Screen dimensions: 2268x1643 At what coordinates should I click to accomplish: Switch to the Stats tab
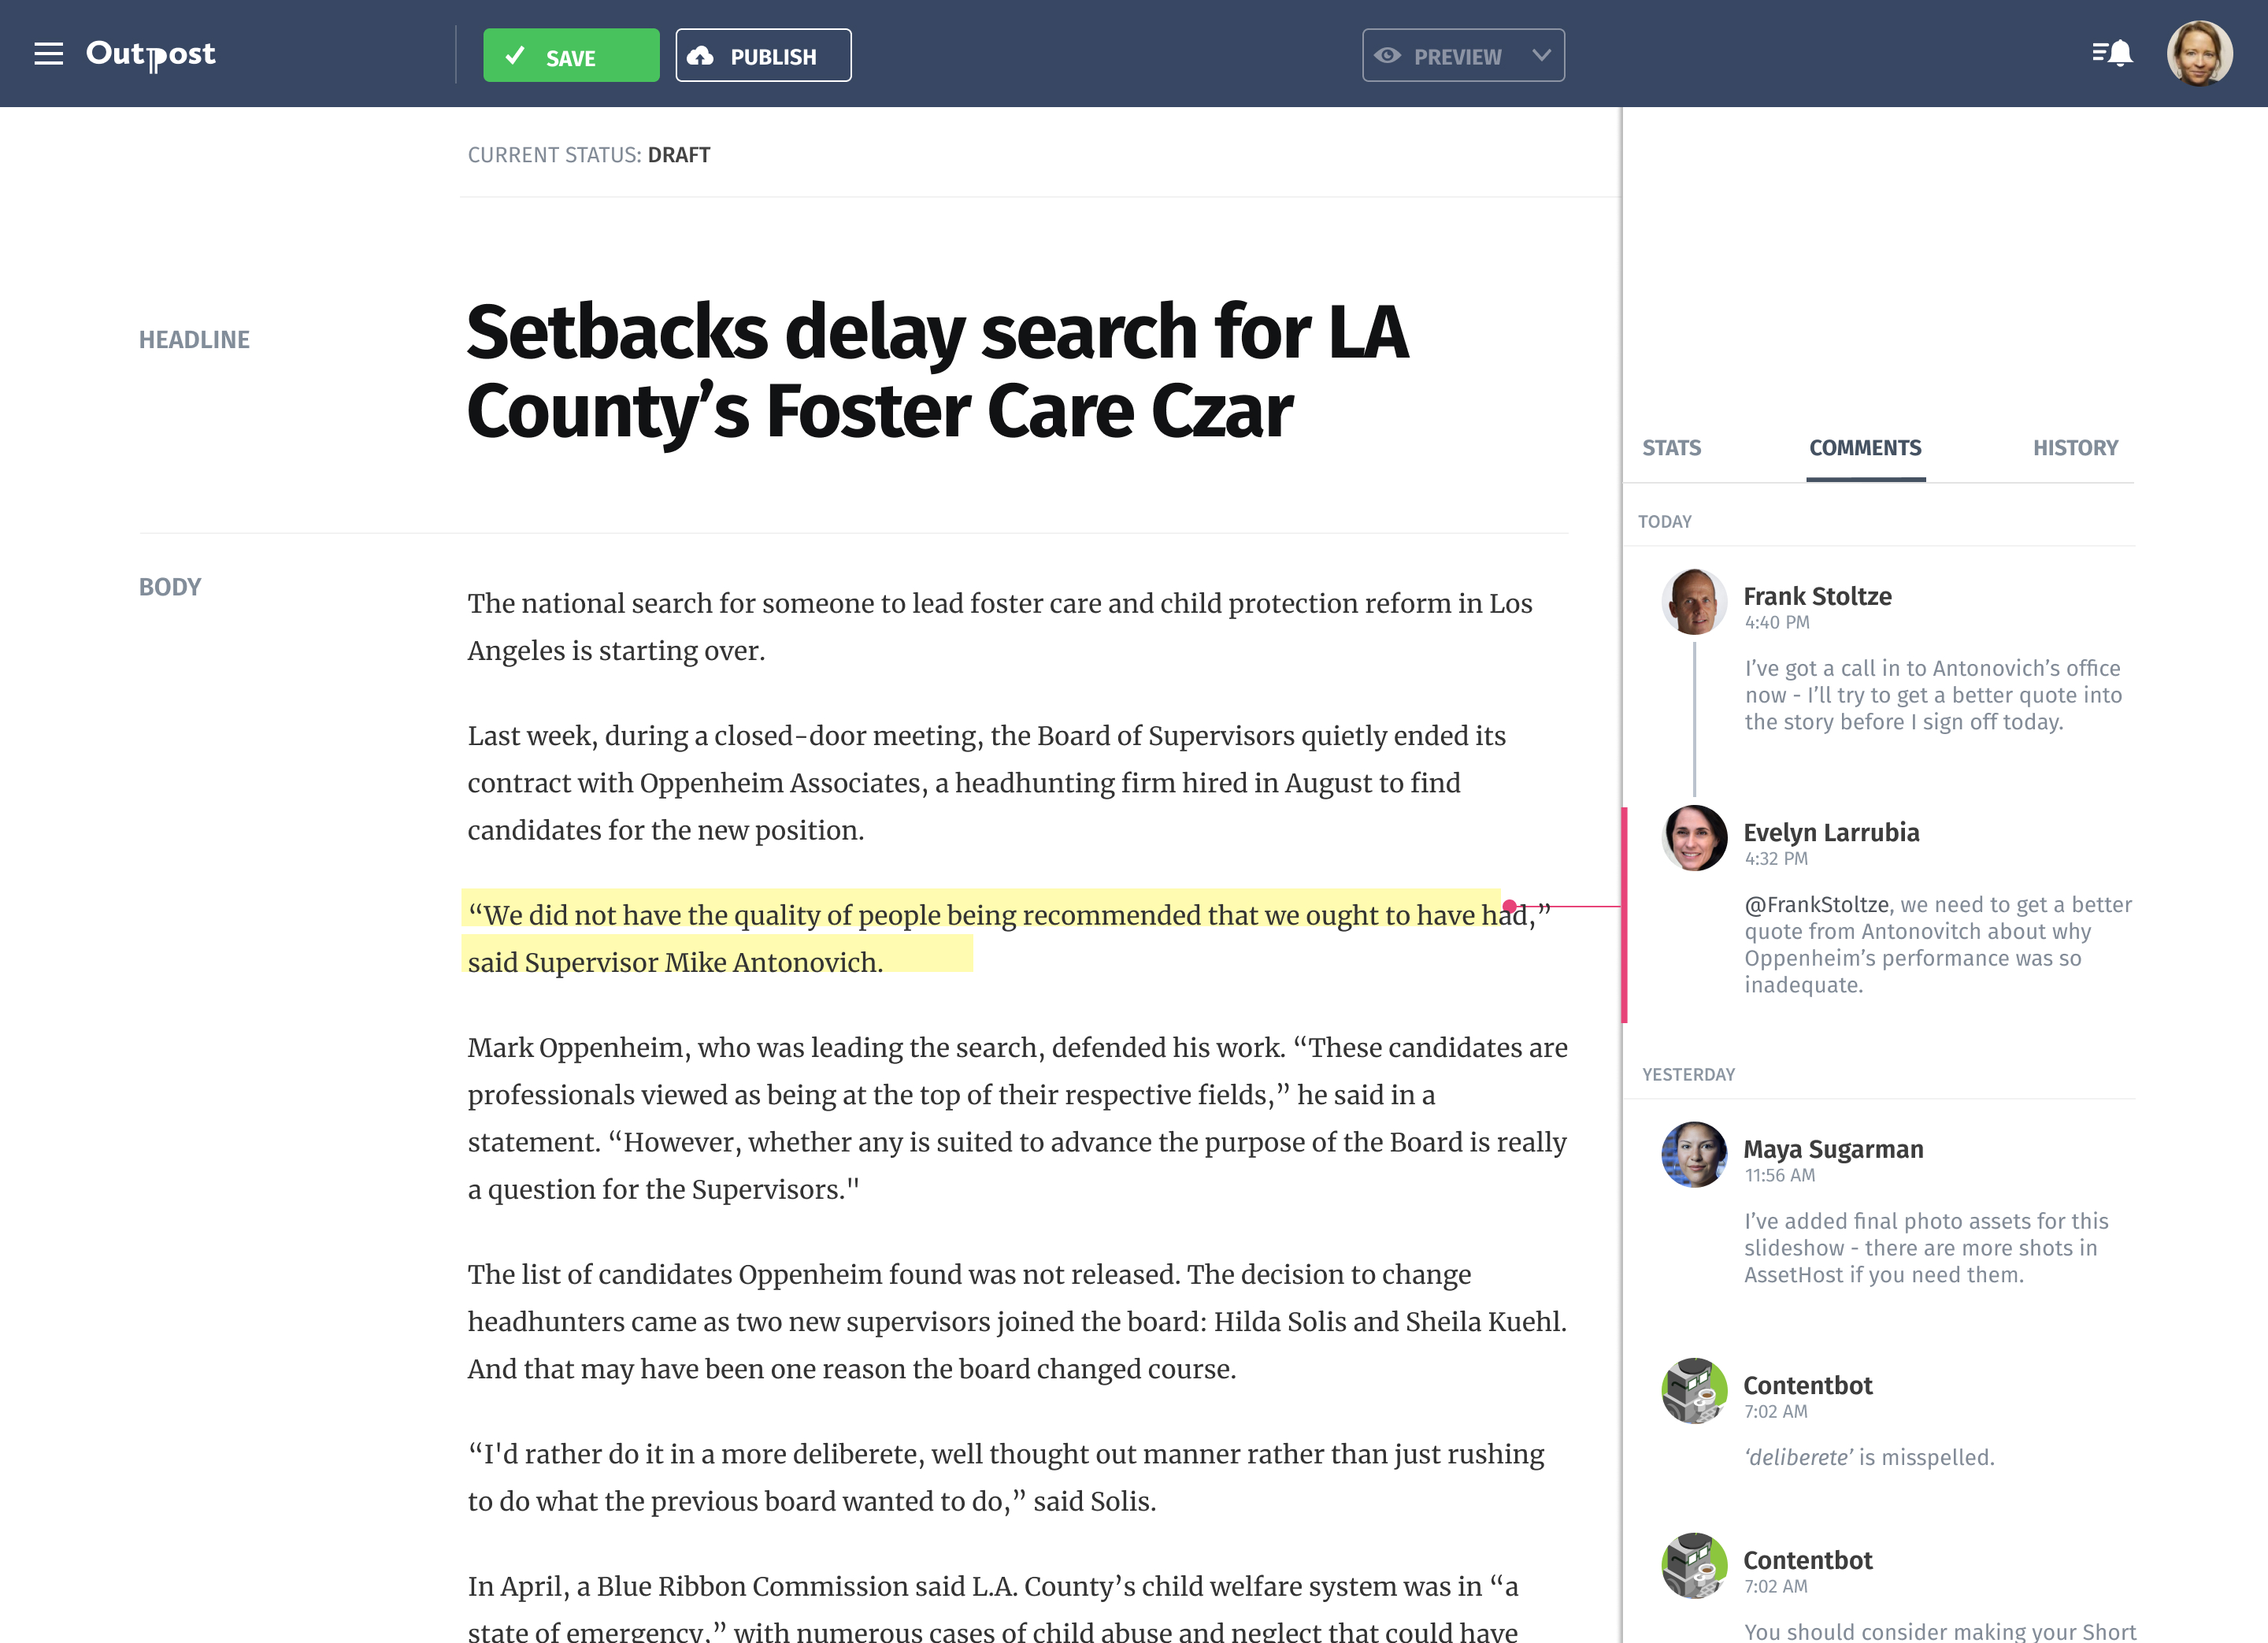pyautogui.click(x=1671, y=447)
